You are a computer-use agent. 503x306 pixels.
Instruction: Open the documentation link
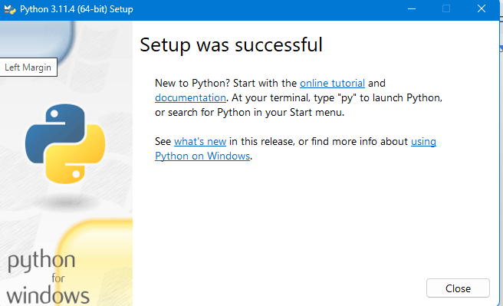point(190,97)
